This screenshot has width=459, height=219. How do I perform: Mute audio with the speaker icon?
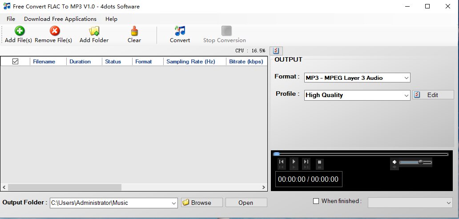click(395, 162)
